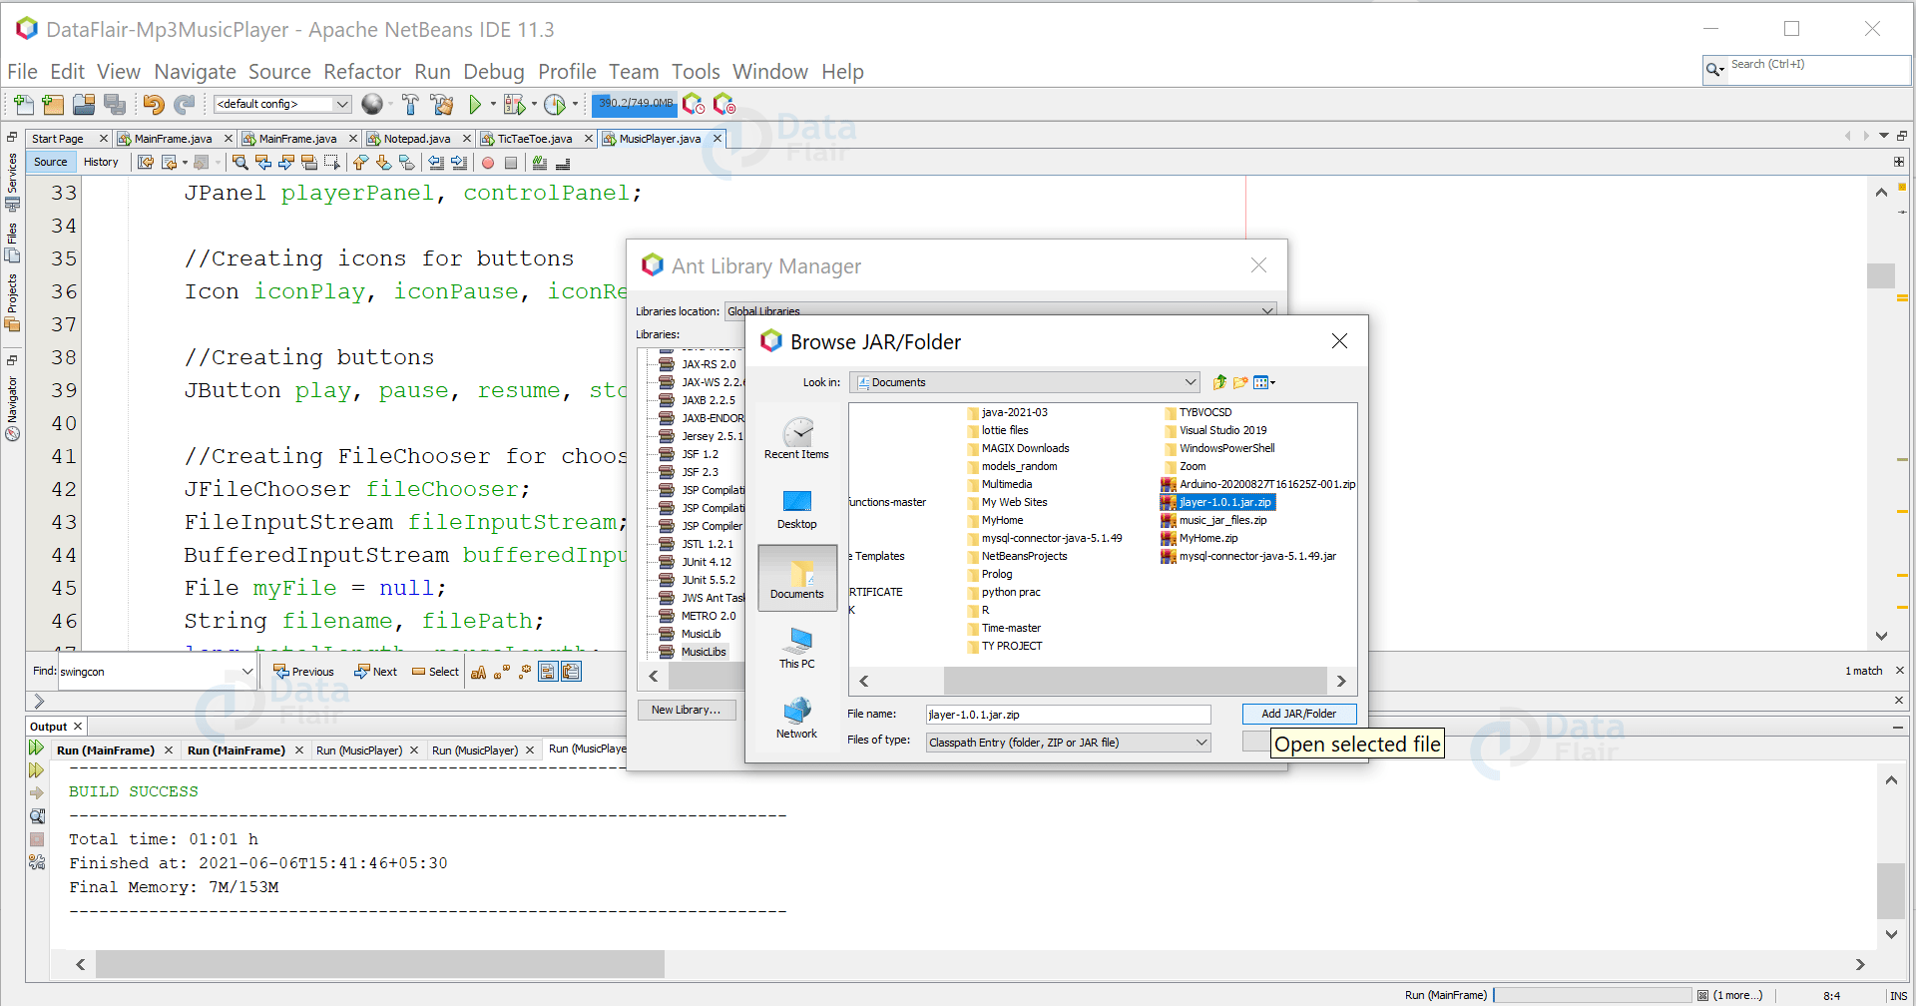This screenshot has height=1006, width=1916.
Task: Click the memory usage indicator bar
Action: click(634, 103)
